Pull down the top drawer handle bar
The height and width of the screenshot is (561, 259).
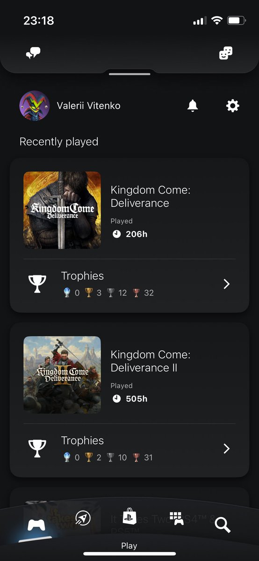(x=129, y=74)
